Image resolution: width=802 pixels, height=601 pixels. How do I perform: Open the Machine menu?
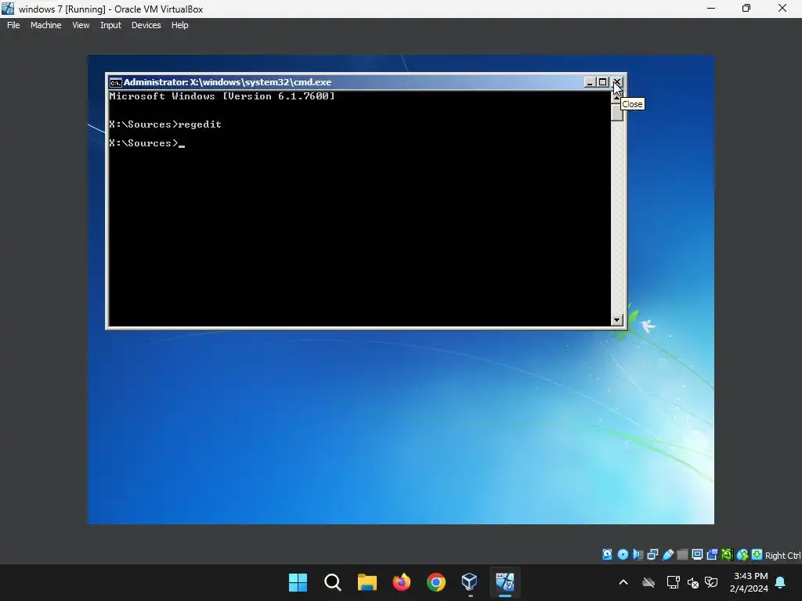click(x=45, y=25)
